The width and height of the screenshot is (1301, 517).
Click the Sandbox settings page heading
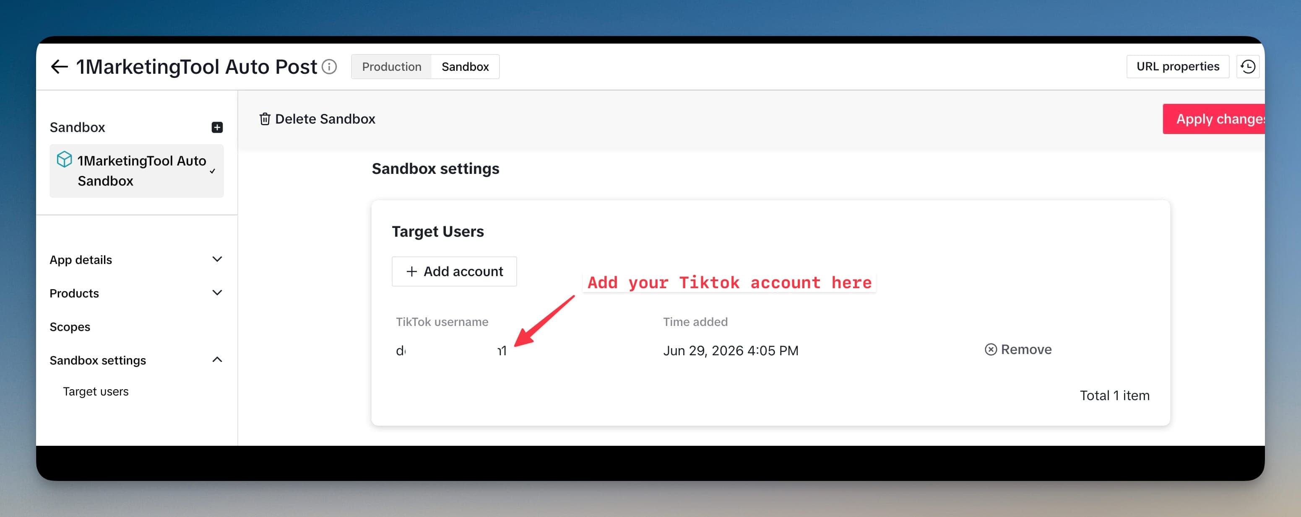coord(435,168)
